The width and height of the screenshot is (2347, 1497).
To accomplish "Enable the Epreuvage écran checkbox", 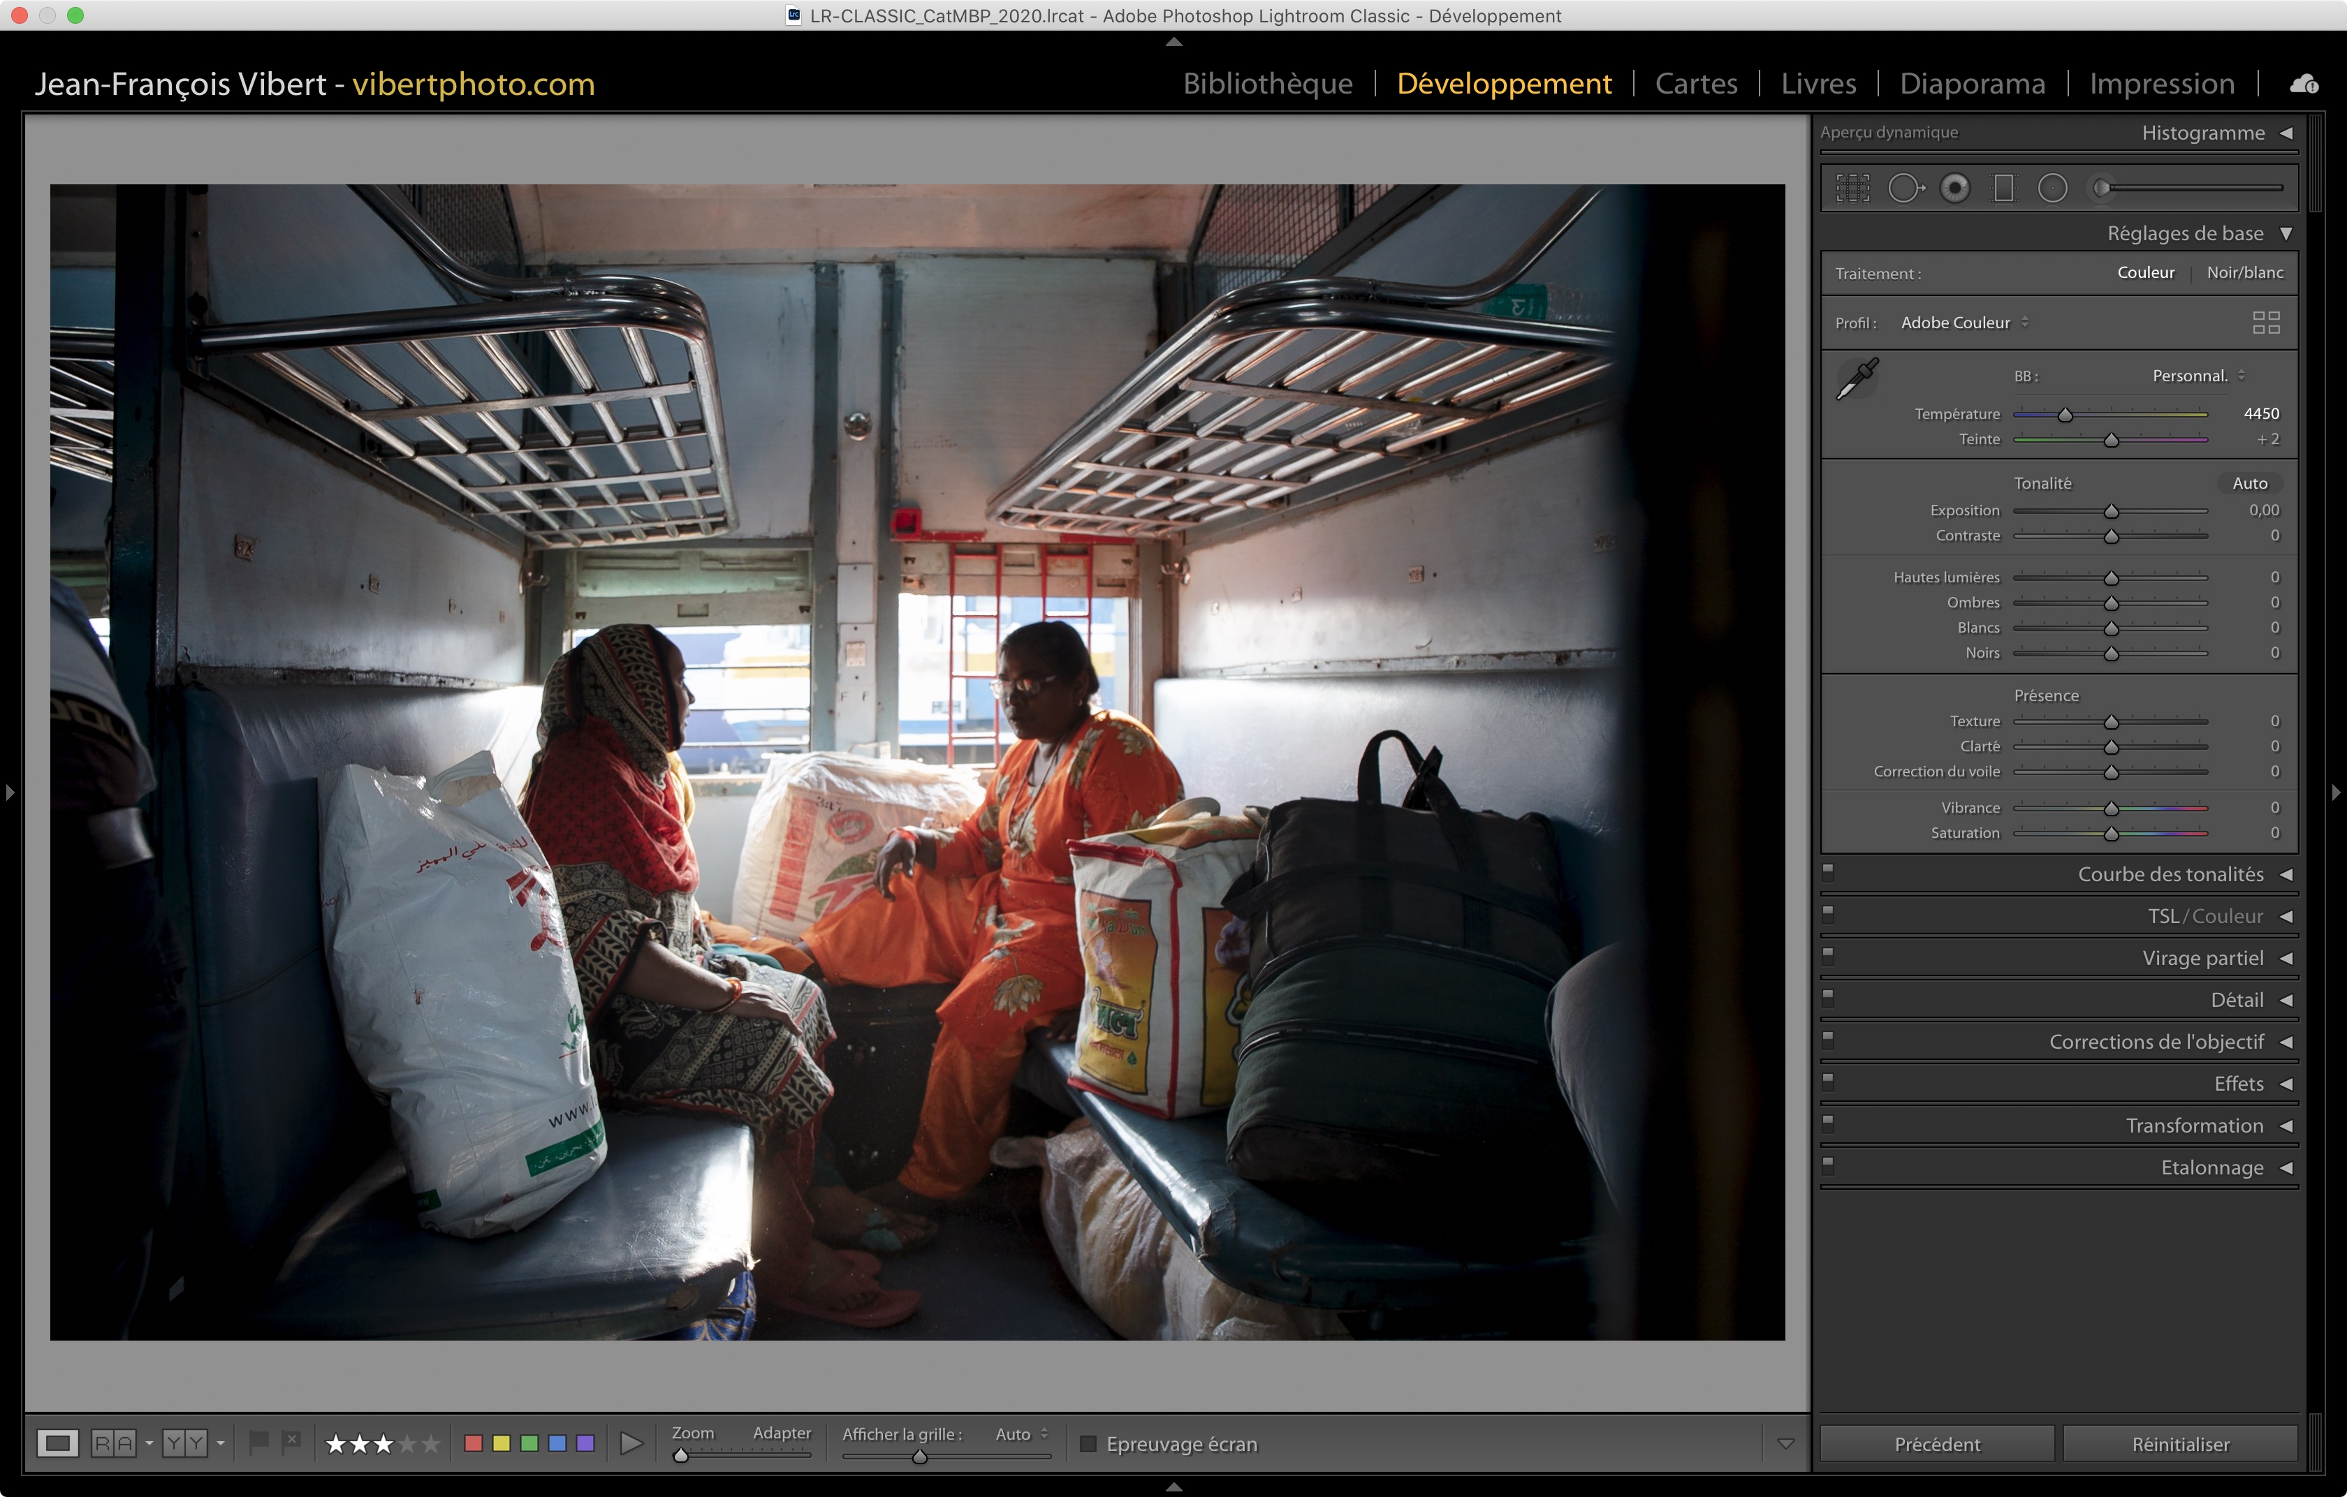I will click(x=1089, y=1443).
